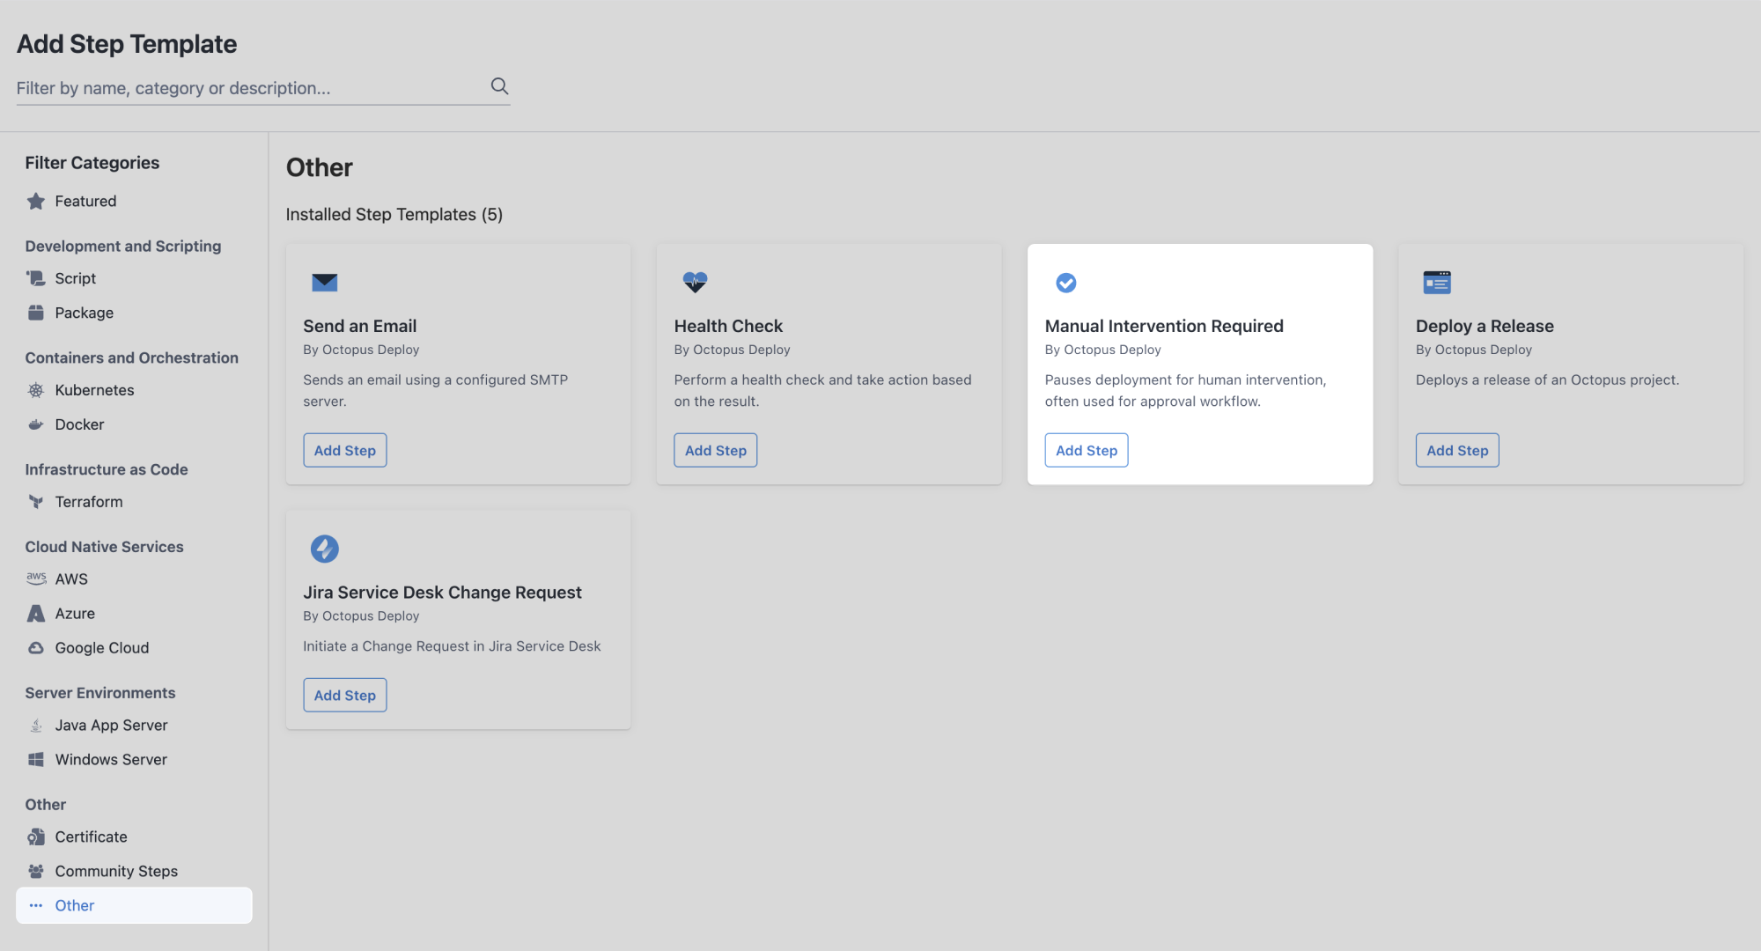Open the Script category filter
The height and width of the screenshot is (951, 1761).
click(134, 278)
